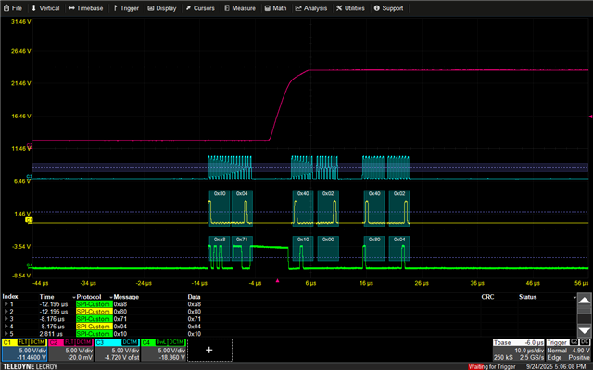
Task: Click the decode table vertical scrollbar
Action: click(x=584, y=314)
